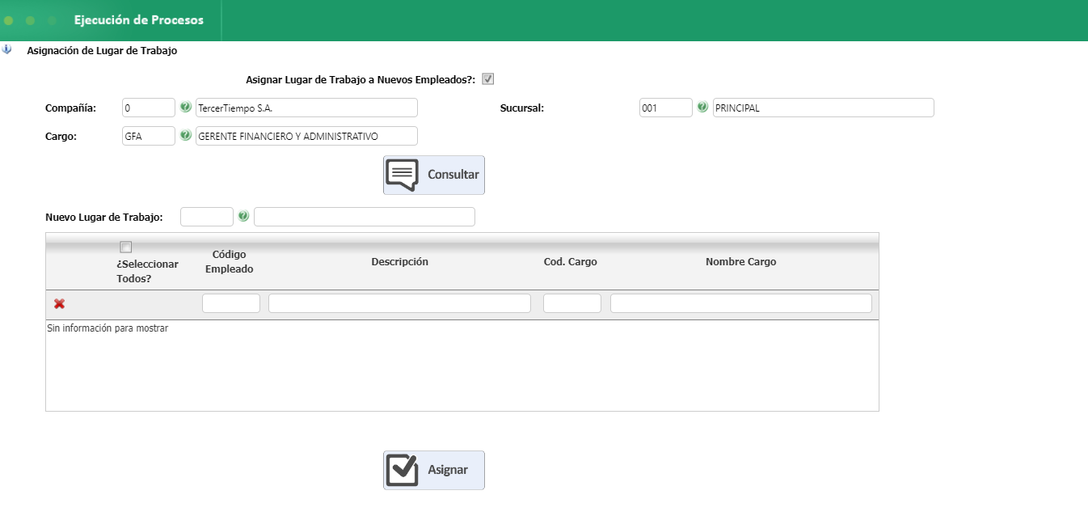The image size is (1088, 516).
Task: Click the Sucursal: label
Action: (522, 108)
